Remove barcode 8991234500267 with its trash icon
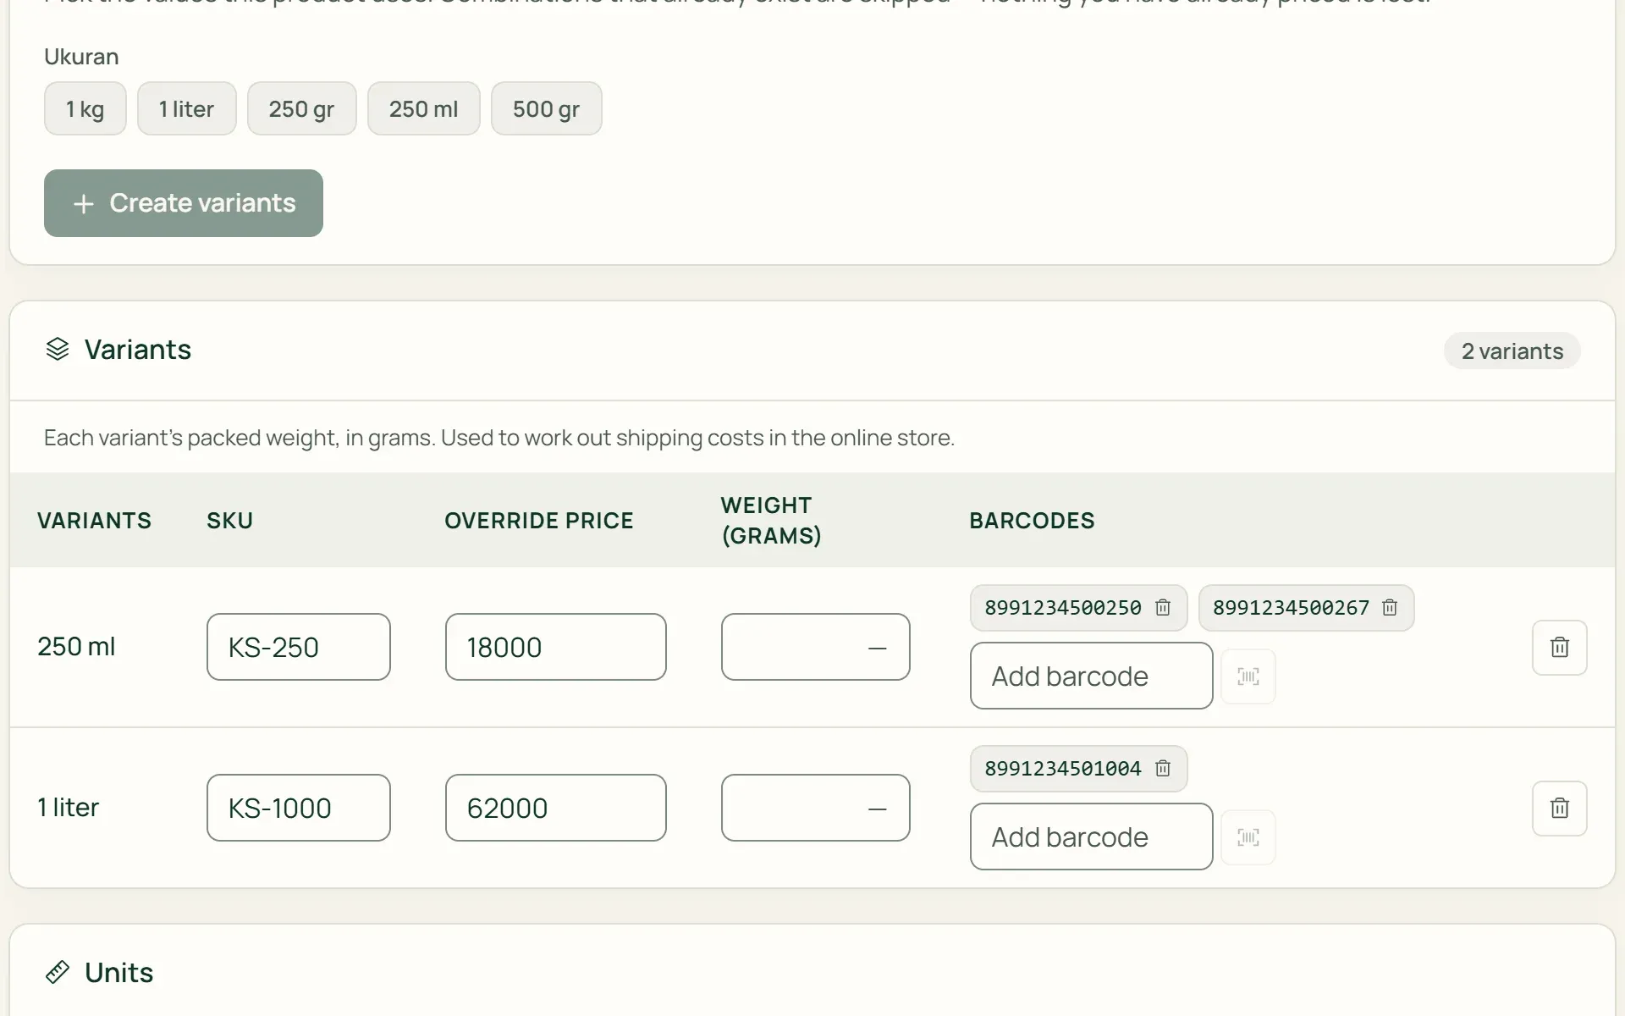The width and height of the screenshot is (1625, 1016). pos(1390,608)
